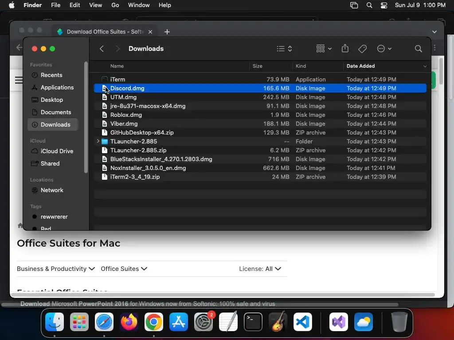
Task: Select GitHubDesktop-x64.zip
Action: (260, 132)
